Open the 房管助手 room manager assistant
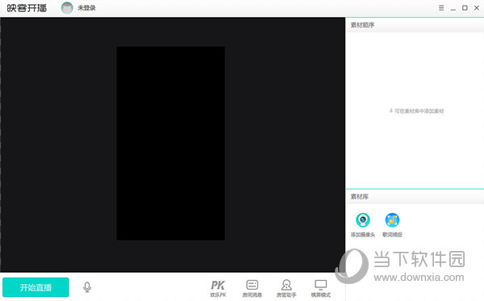Screen dimensions: 484x301 [286, 289]
